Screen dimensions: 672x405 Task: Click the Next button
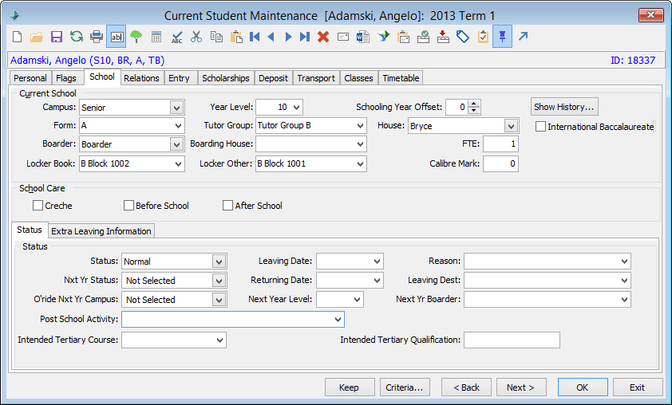tap(520, 387)
